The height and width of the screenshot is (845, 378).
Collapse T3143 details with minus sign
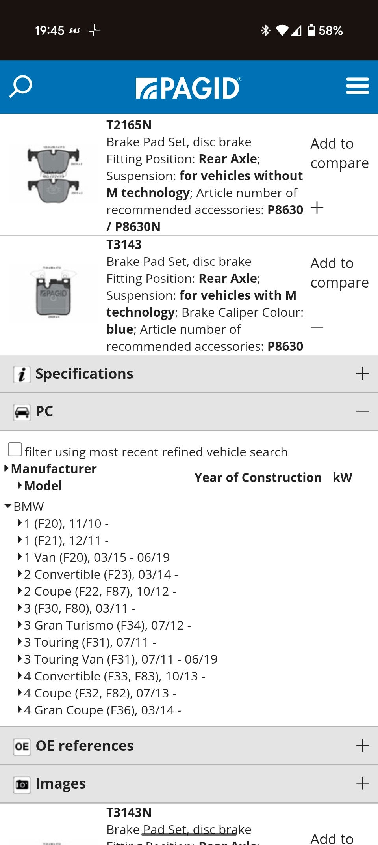(x=317, y=327)
